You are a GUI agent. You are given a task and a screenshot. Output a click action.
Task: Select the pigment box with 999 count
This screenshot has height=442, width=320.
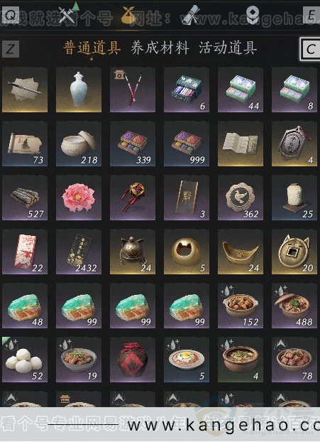(x=187, y=144)
